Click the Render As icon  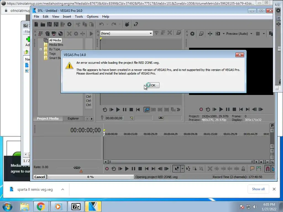pyautogui.click(x=62, y=24)
